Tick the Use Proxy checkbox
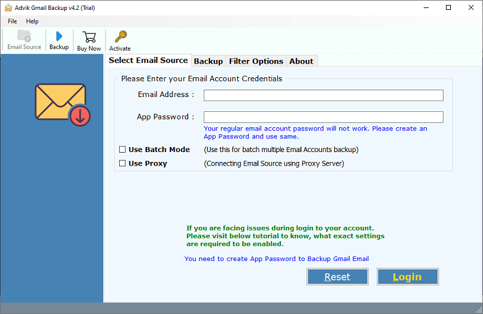Screen dimensions: 483x314 tap(122, 163)
